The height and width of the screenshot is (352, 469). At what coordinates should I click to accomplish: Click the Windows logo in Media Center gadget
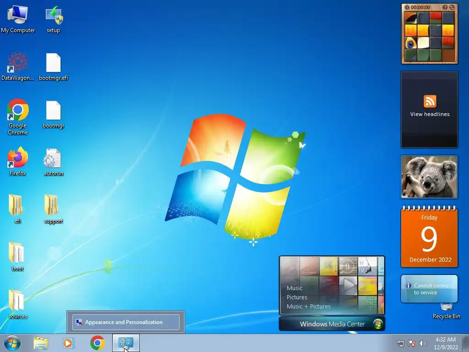coord(378,324)
